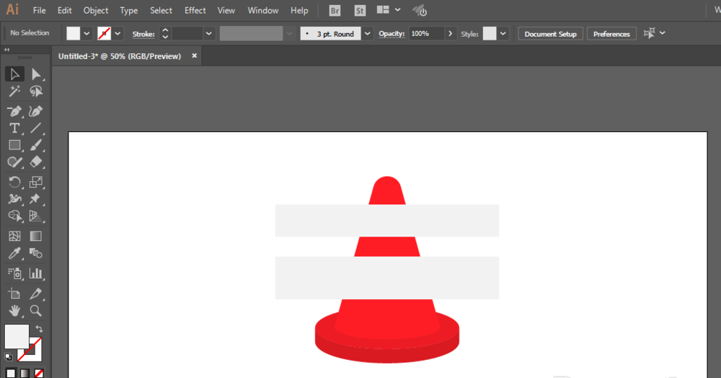This screenshot has height=378, width=721.
Task: Select the Shaper tool
Action: [x=14, y=162]
